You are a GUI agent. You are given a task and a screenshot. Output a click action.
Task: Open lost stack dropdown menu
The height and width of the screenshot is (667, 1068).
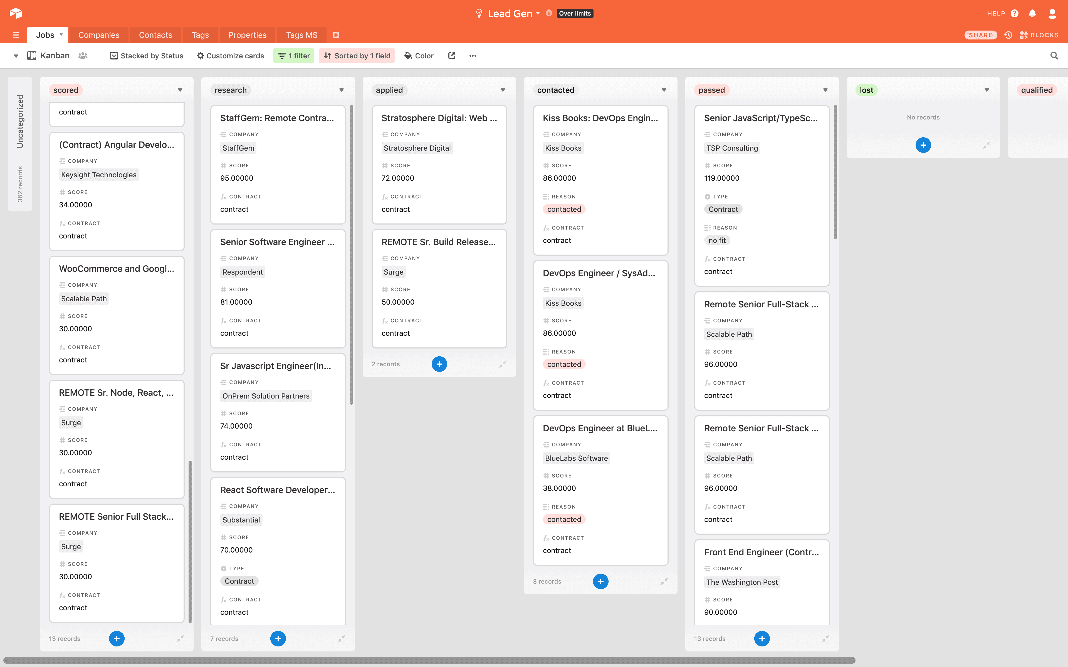click(x=987, y=90)
